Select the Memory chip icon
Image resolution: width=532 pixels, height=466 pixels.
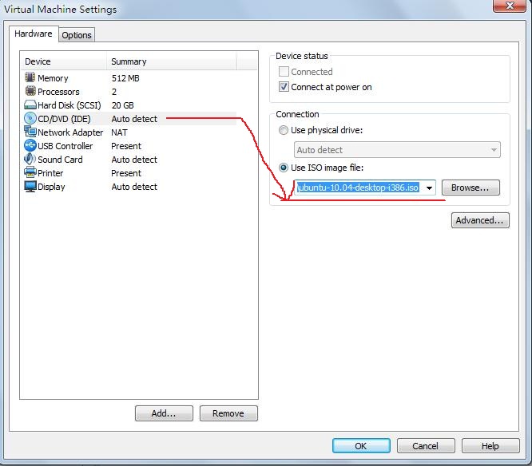(x=30, y=77)
